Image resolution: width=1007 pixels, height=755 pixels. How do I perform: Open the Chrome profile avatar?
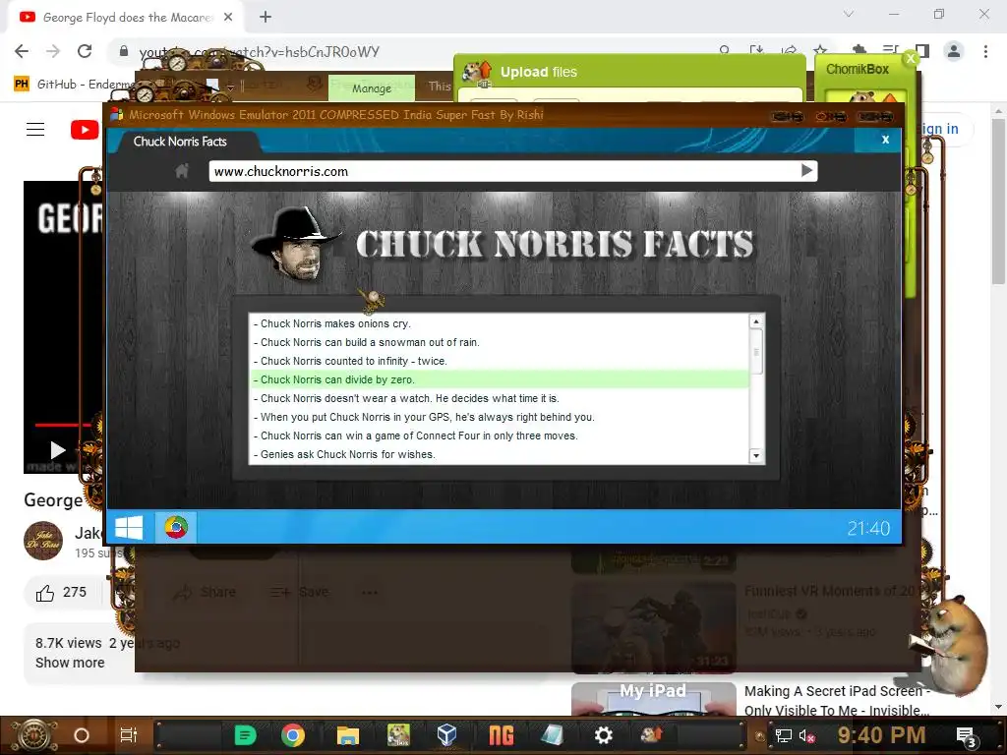click(x=954, y=51)
